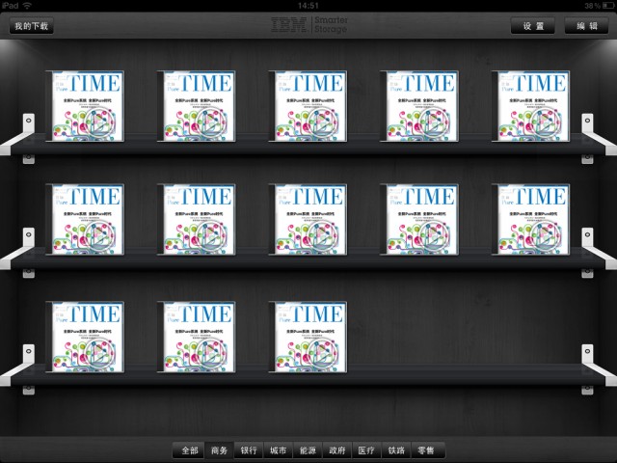Open second TIME magazine on bottom shelf

[197, 337]
